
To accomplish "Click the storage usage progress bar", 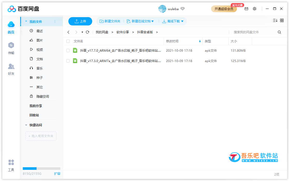I will click(x=41, y=169).
